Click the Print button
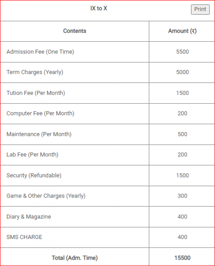The height and width of the screenshot is (266, 215). click(200, 9)
